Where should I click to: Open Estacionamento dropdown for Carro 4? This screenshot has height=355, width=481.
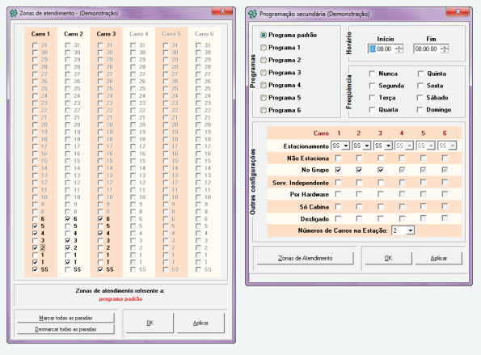410,146
